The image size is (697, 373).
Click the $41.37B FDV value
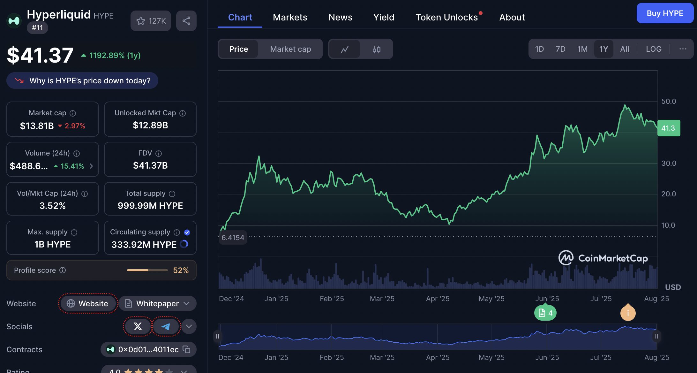point(150,165)
